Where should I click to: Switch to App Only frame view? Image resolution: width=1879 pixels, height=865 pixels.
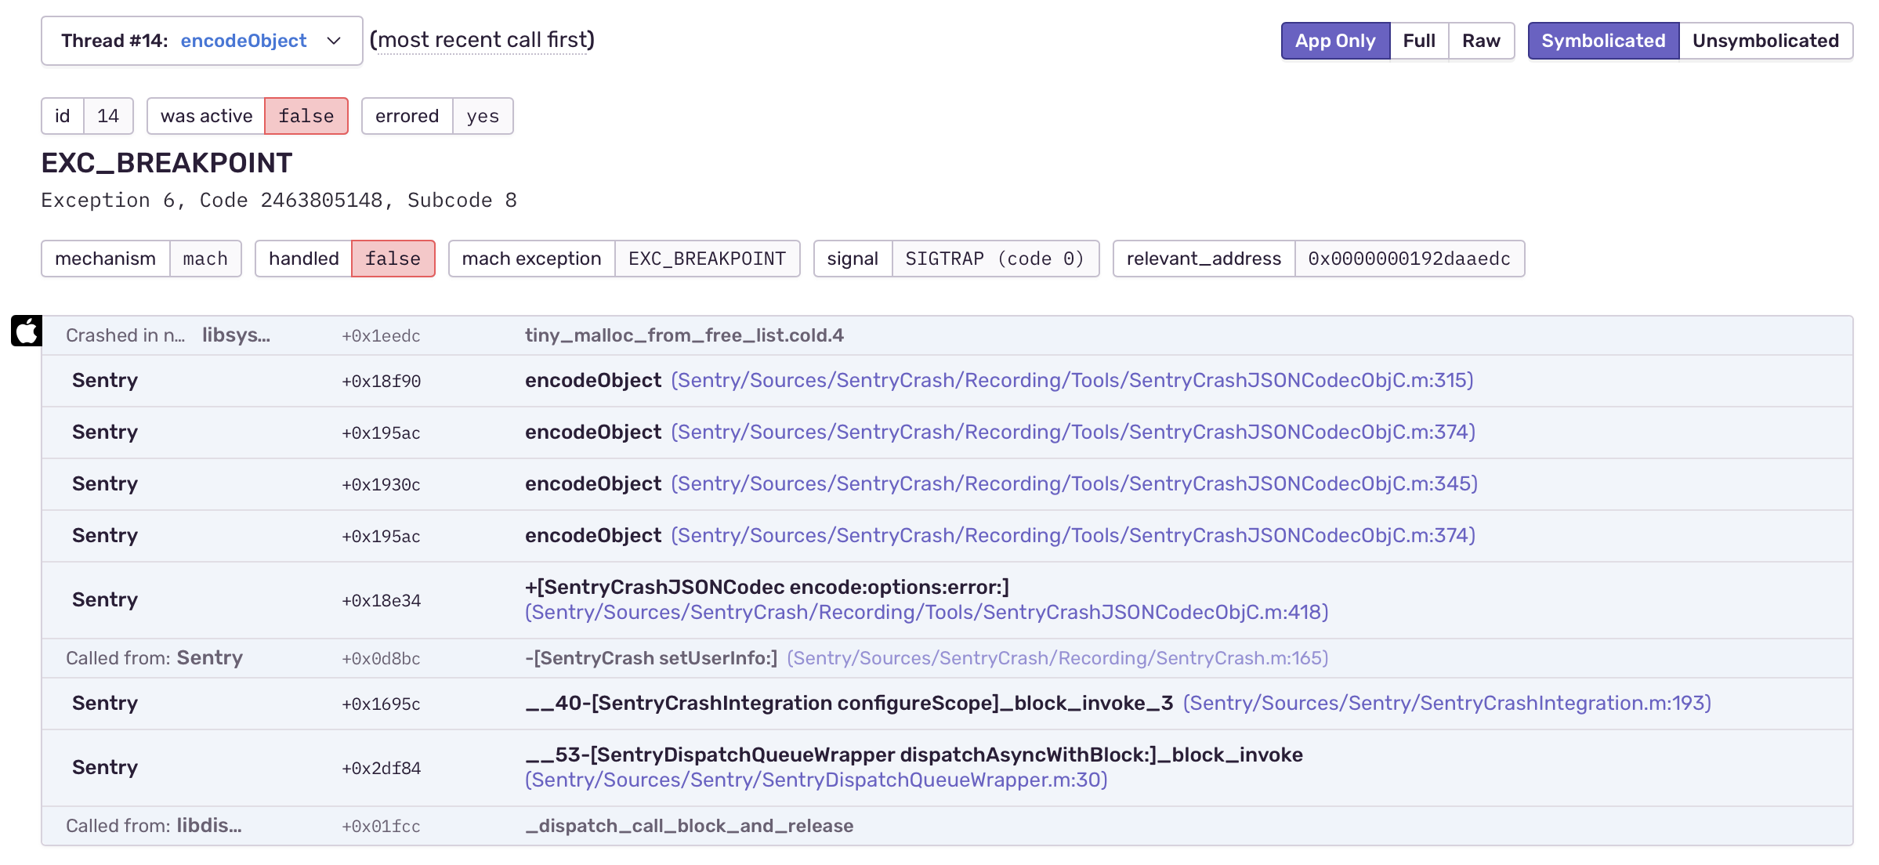(x=1335, y=40)
